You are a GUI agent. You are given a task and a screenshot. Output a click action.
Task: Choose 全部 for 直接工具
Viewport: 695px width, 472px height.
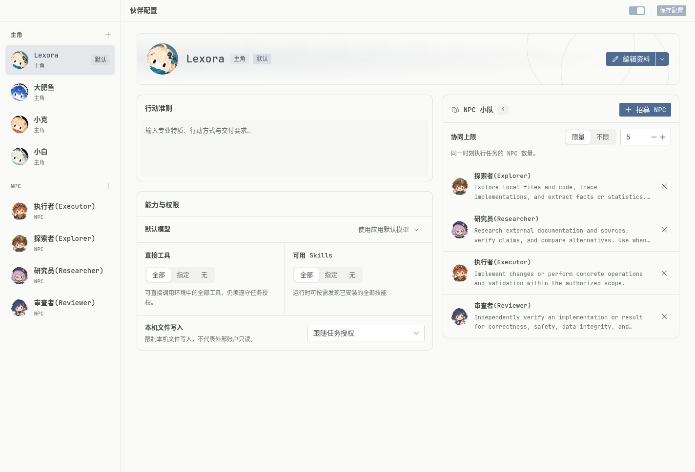pyautogui.click(x=159, y=275)
